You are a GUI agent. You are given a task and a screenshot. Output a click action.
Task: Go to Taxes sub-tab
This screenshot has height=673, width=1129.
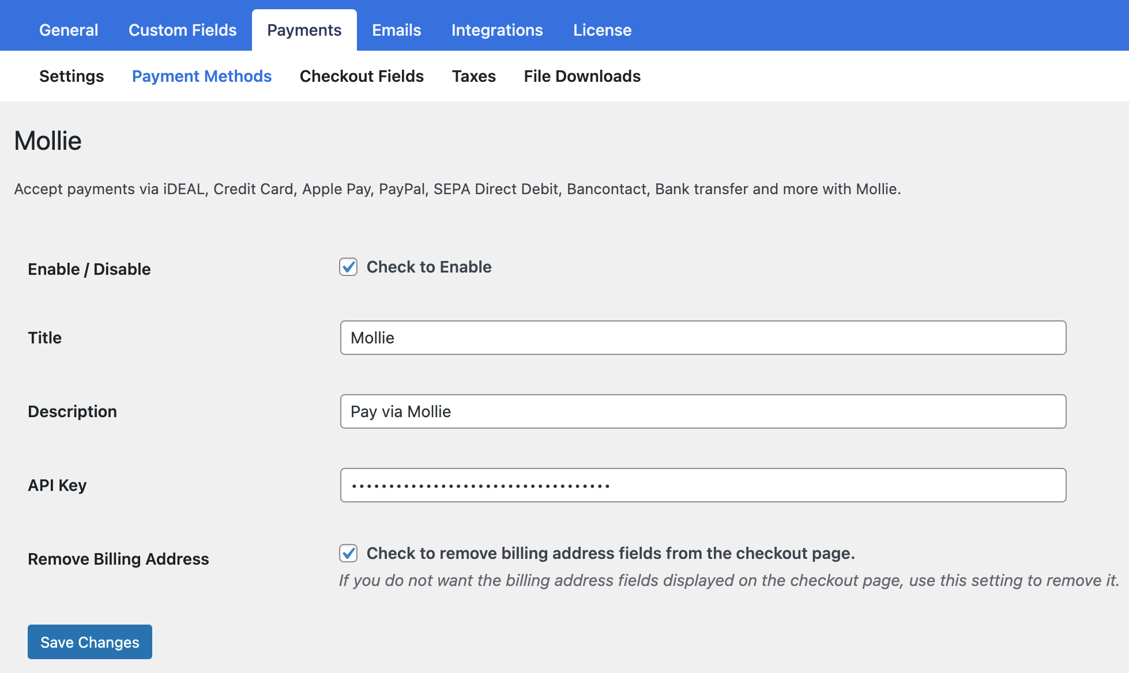tap(474, 76)
